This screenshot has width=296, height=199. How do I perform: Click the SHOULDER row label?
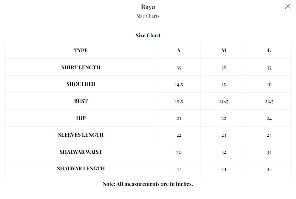coord(81,84)
